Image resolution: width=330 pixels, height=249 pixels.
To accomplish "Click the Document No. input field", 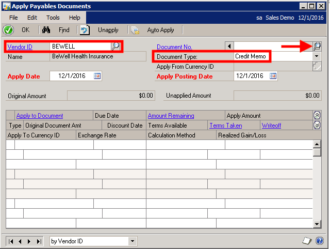I will tap(273, 46).
